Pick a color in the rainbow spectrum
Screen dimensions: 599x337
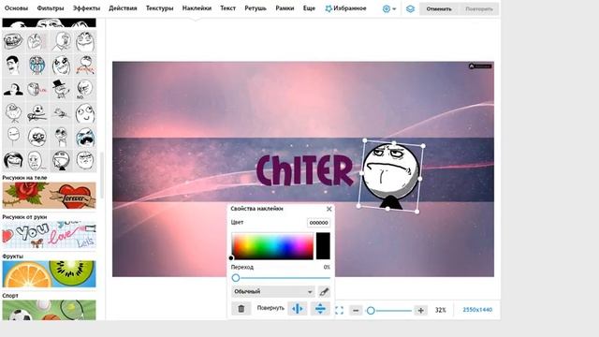pyautogui.click(x=272, y=246)
